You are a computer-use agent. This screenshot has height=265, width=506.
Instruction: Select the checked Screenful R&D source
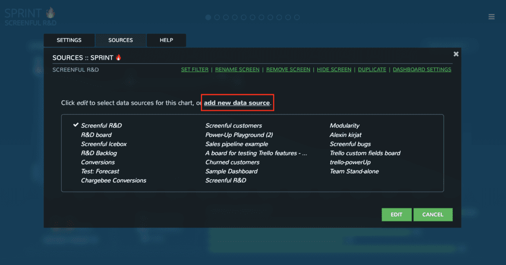tap(101, 126)
